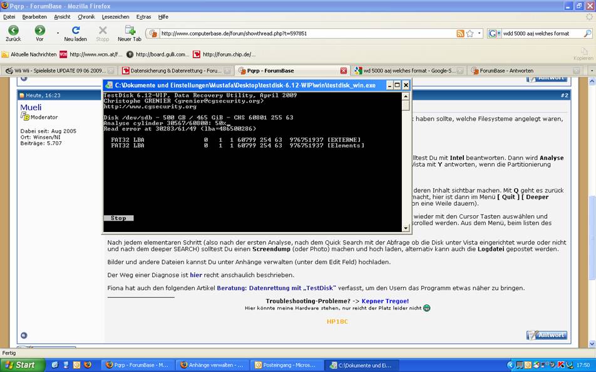Screen dimensions: 596x372
Task: Open address bar URL history dropdown
Action: (480, 33)
